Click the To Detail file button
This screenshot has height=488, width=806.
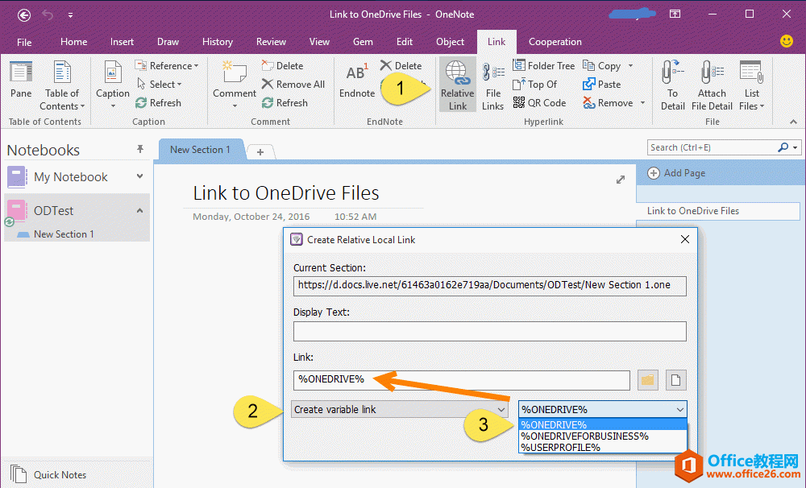[672, 85]
